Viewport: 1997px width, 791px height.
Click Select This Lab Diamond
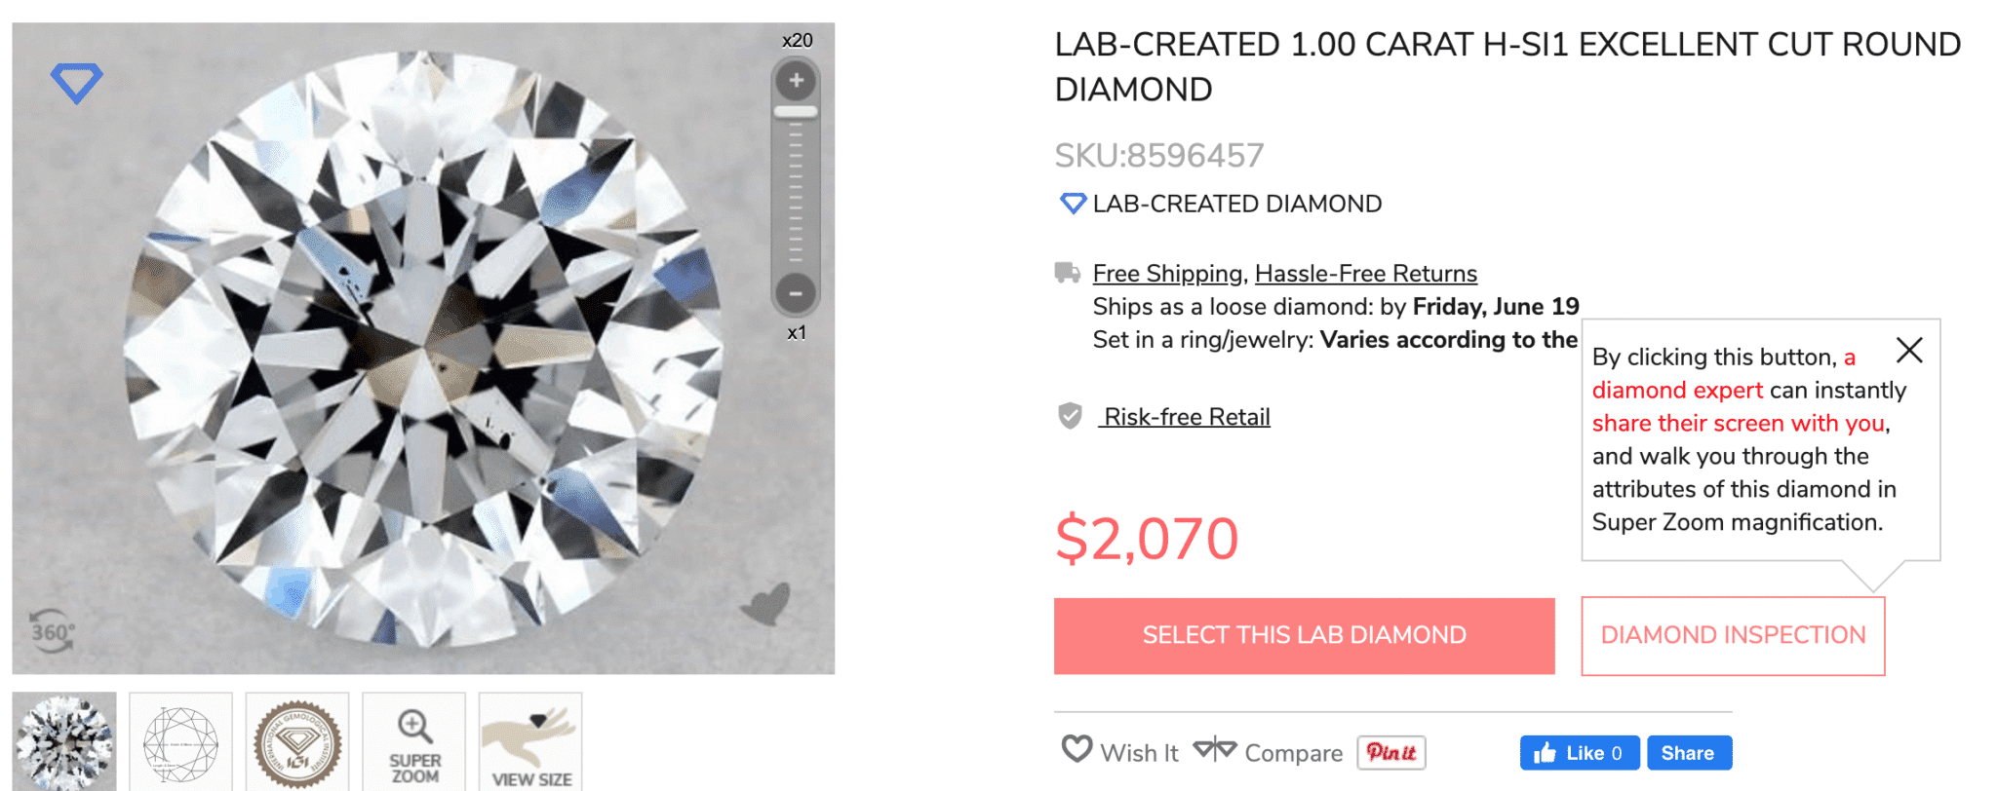1303,635
